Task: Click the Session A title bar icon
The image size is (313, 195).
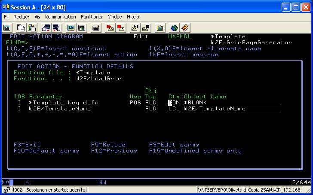Action: tap(6, 7)
